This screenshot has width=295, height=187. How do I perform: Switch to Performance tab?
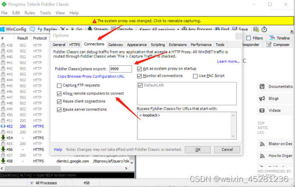201,45
